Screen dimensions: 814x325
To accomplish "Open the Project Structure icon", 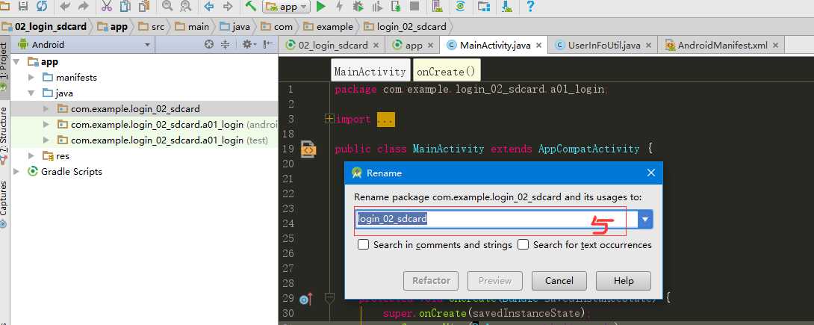I will point(484,6).
